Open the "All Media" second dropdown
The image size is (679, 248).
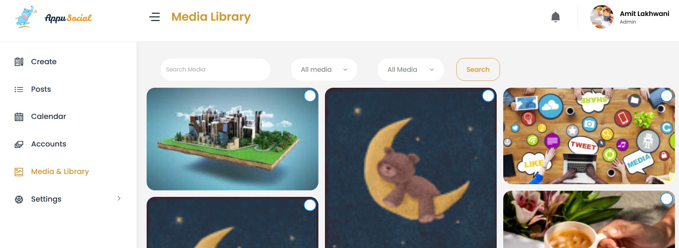click(x=410, y=70)
